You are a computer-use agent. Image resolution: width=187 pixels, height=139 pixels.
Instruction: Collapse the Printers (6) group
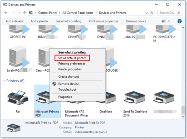pyautogui.click(x=4, y=81)
